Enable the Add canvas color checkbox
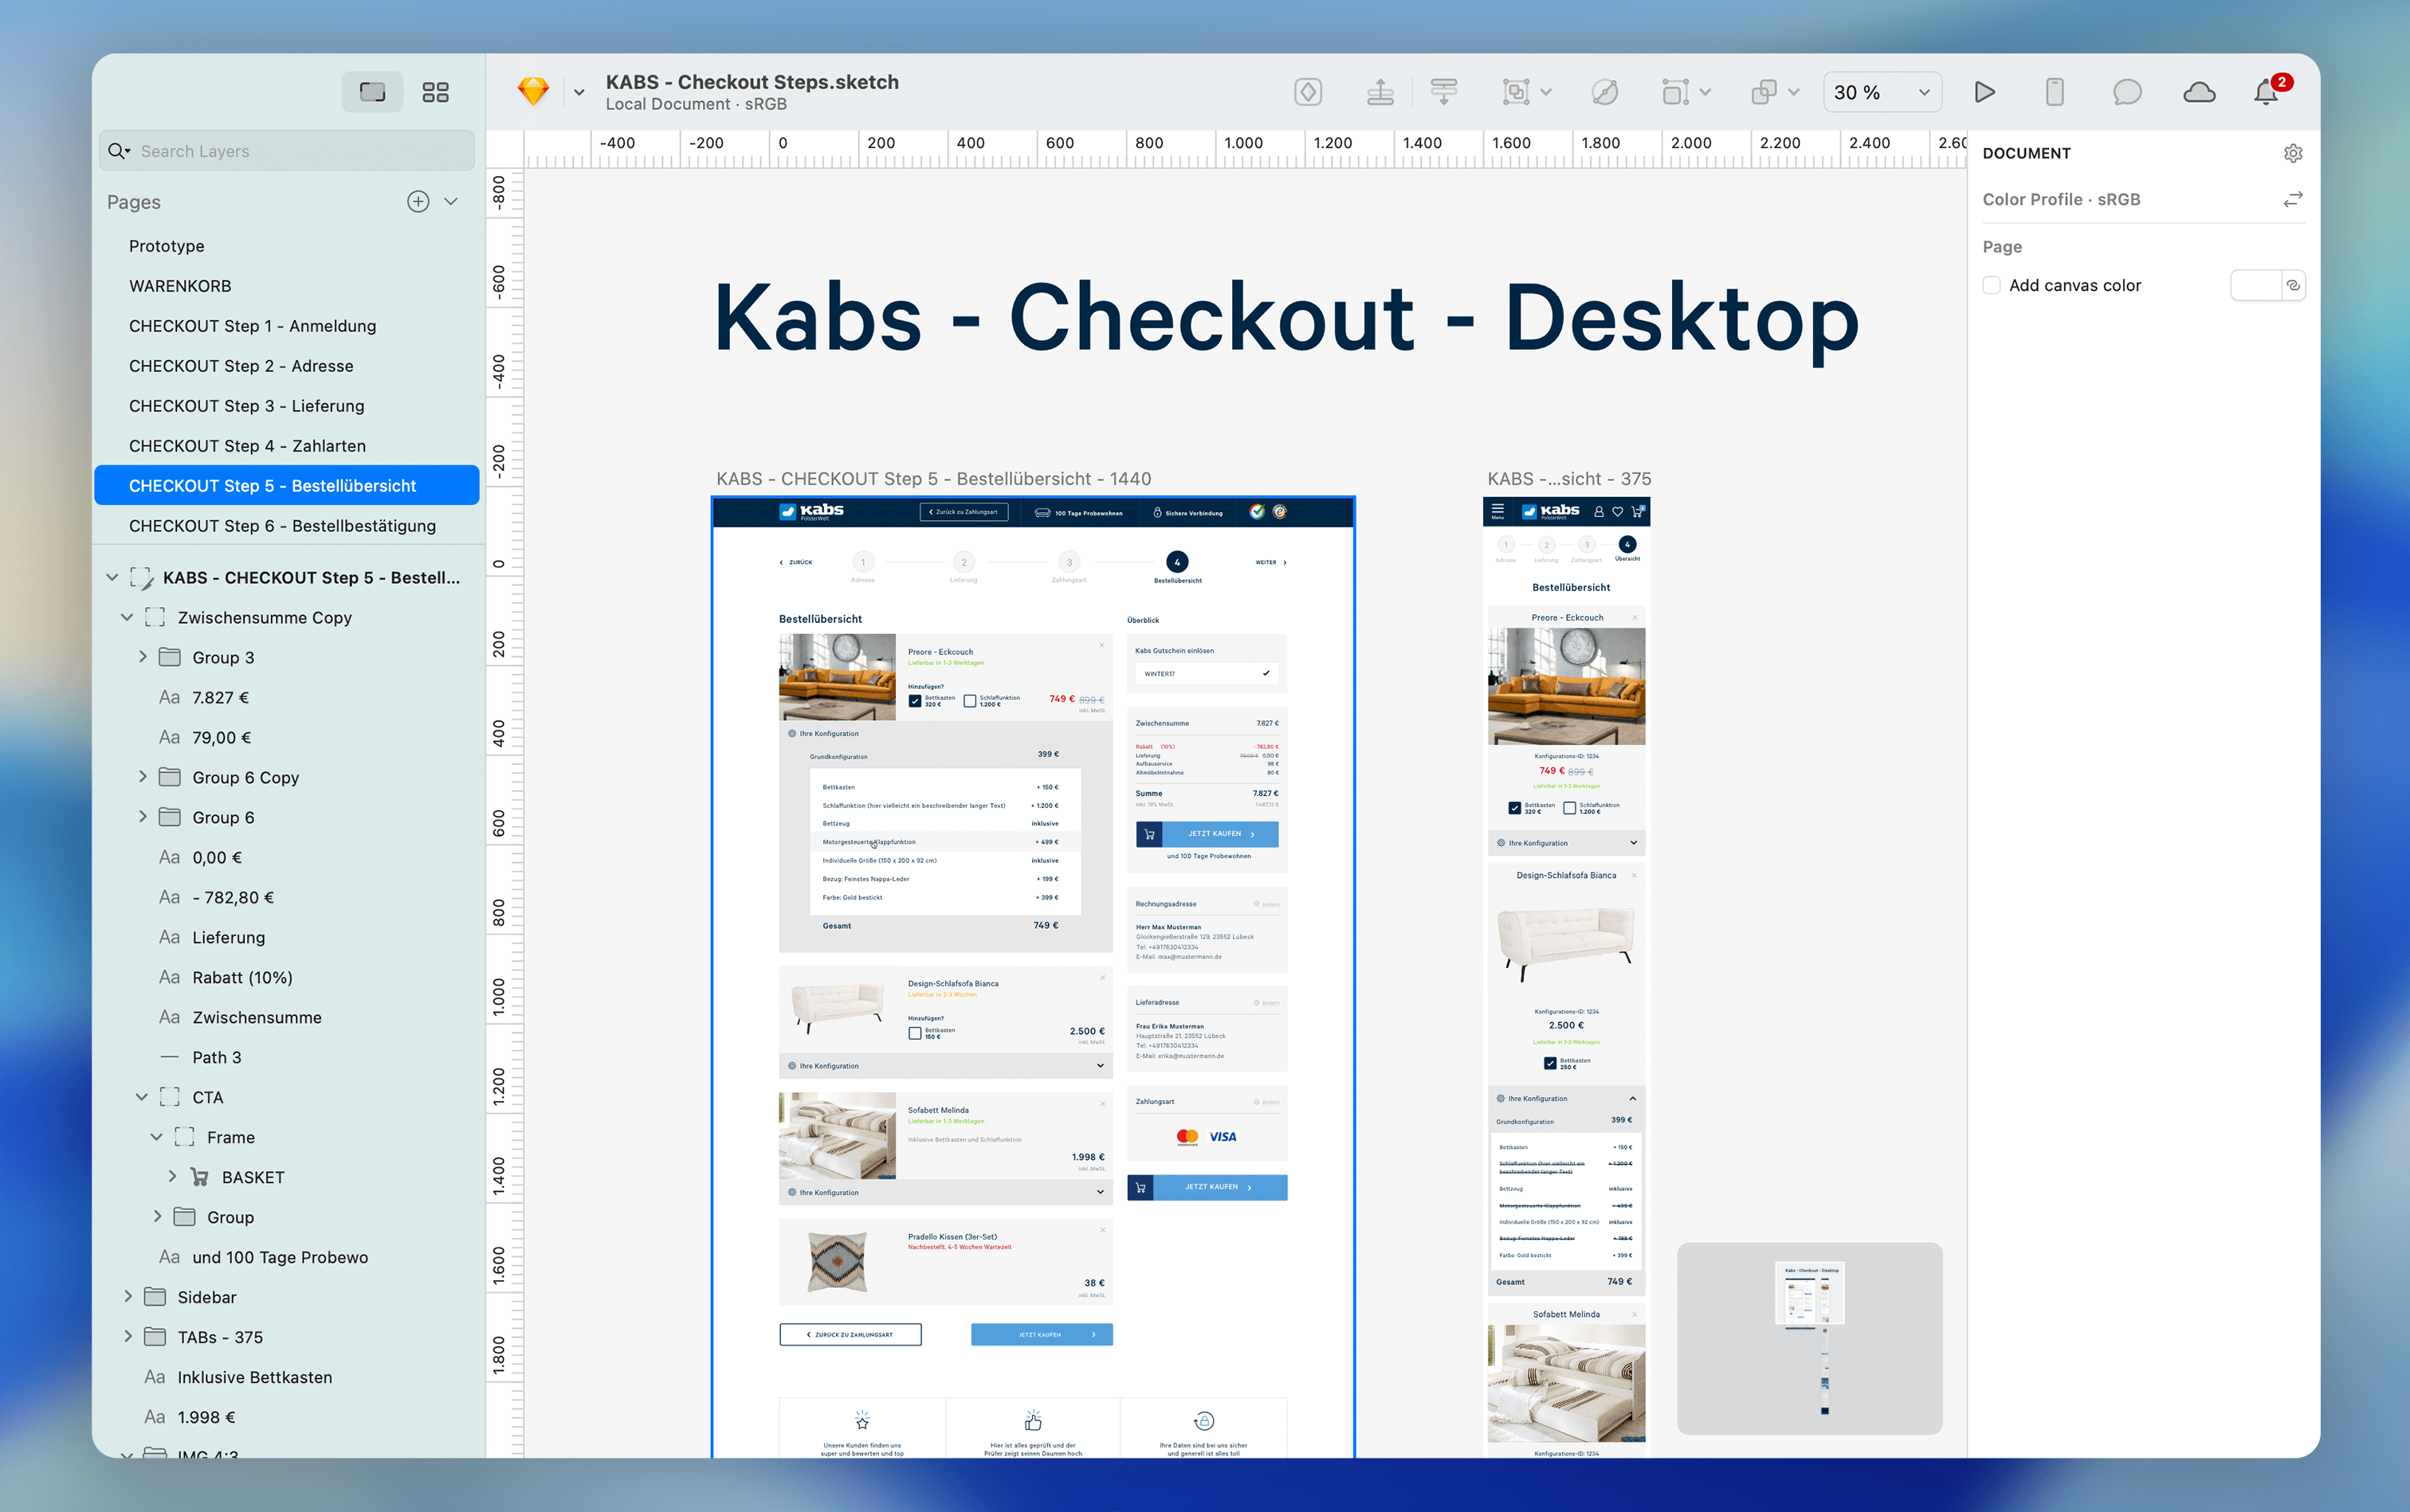This screenshot has width=2410, height=1512. pyautogui.click(x=1992, y=285)
